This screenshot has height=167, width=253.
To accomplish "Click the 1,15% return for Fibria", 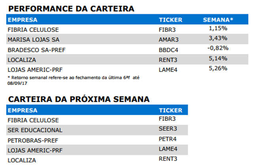I will point(218,28).
